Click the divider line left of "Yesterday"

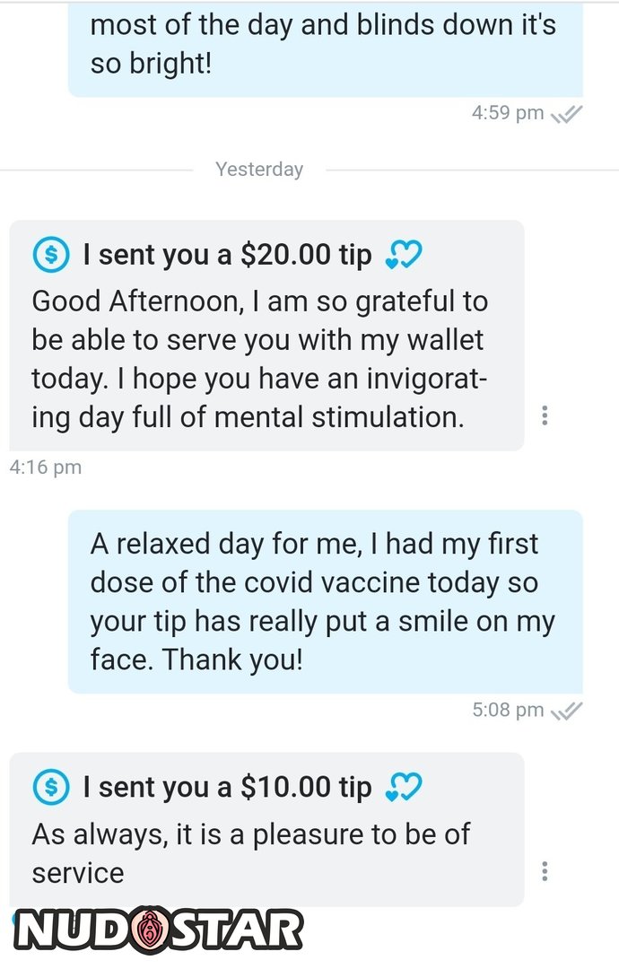pyautogui.click(x=97, y=170)
